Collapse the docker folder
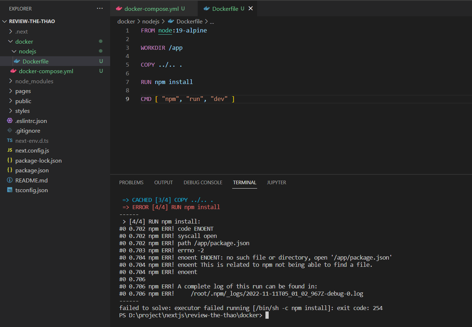The width and height of the screenshot is (472, 327). tap(10, 41)
